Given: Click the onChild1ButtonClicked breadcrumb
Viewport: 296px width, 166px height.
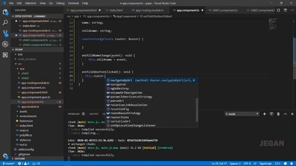Looking at the screenshot, I should tap(156, 17).
